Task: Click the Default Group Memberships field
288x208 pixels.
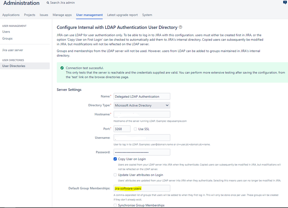Action: tap(142, 188)
